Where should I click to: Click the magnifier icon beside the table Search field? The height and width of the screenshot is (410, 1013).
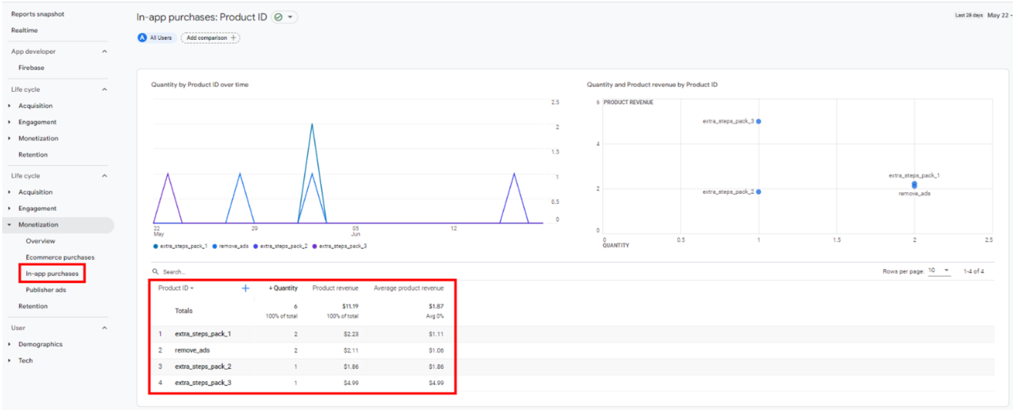[x=156, y=271]
